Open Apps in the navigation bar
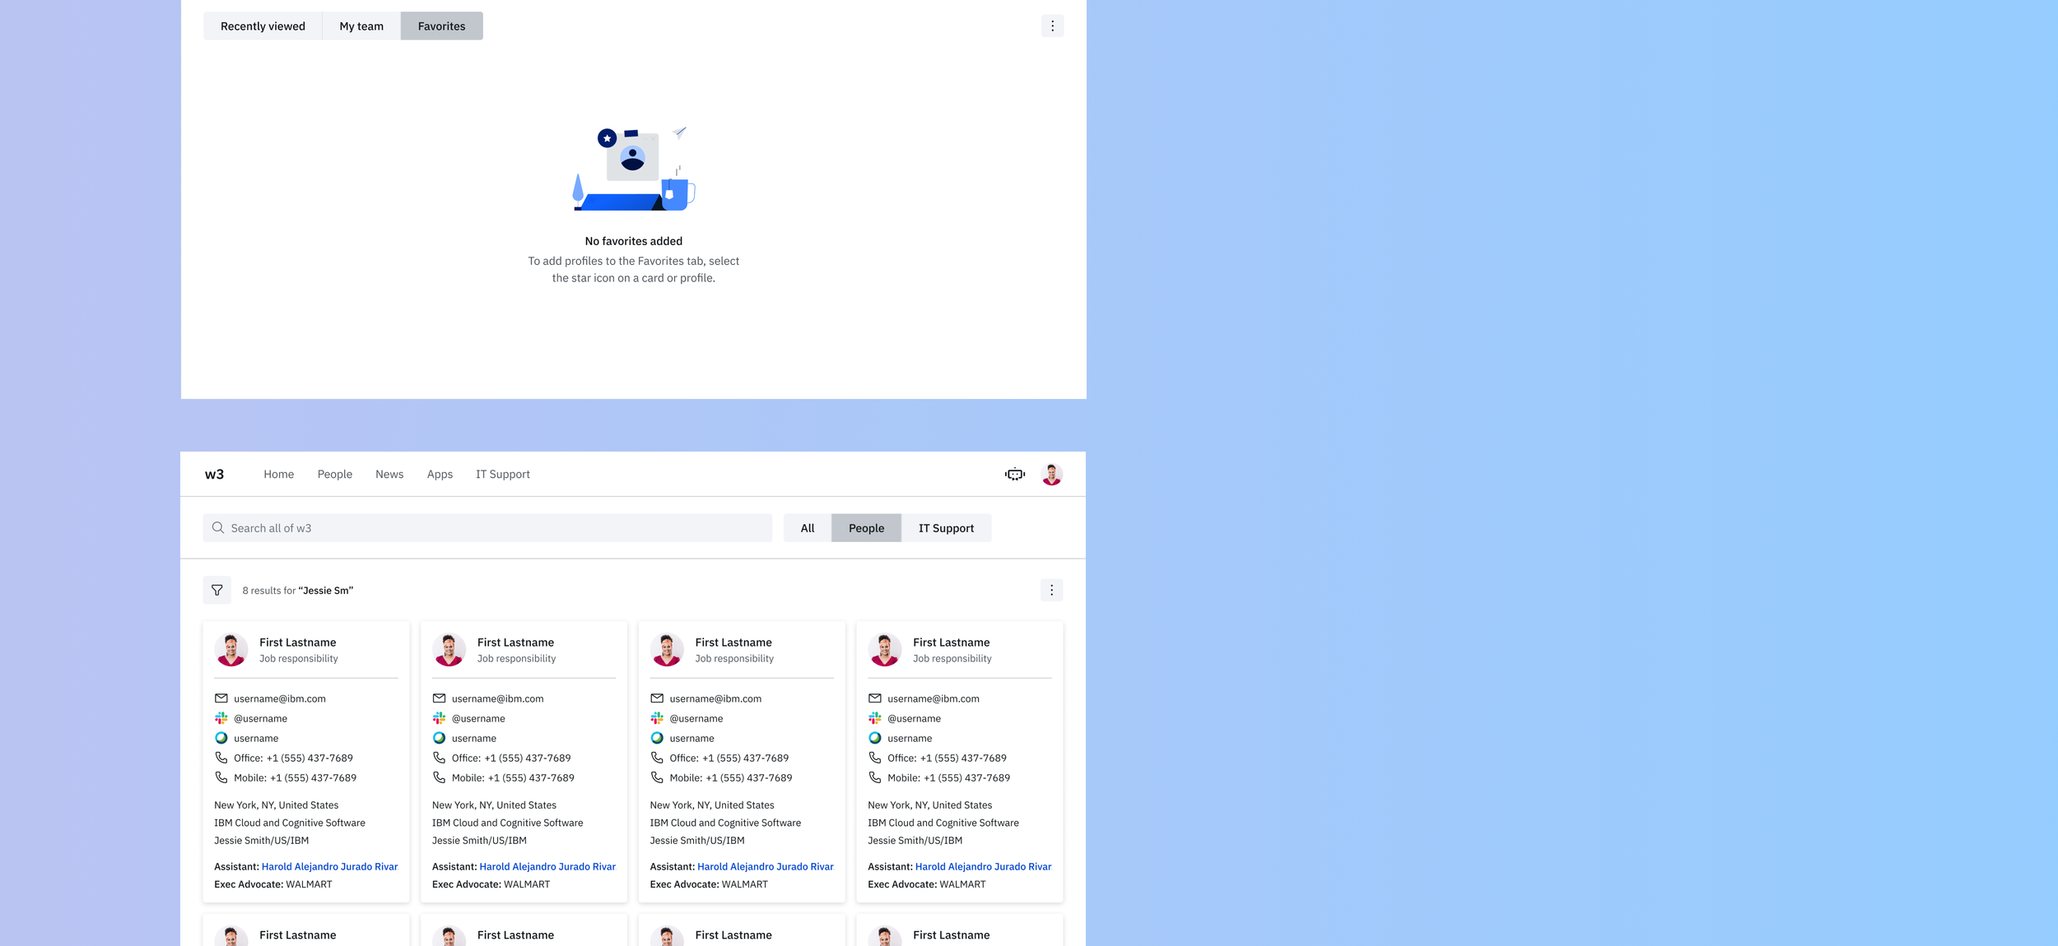2058x946 pixels. tap(440, 474)
